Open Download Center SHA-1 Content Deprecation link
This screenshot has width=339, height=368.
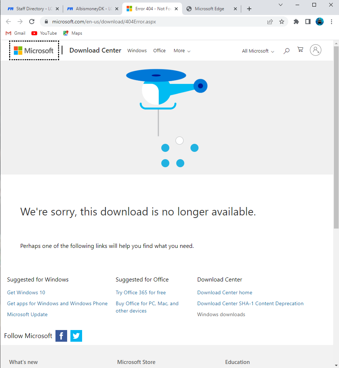[250, 303]
